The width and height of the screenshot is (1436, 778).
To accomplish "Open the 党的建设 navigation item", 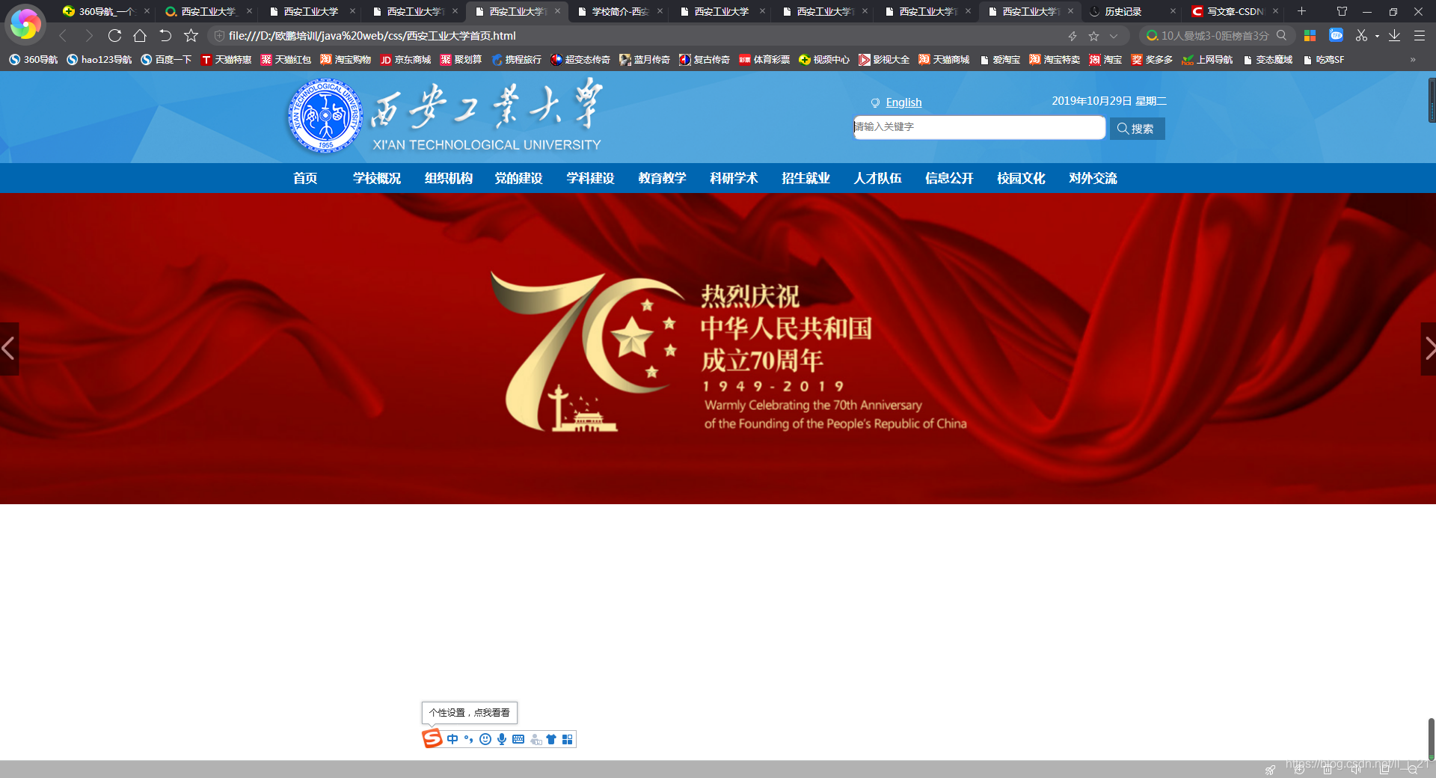I will click(x=518, y=178).
